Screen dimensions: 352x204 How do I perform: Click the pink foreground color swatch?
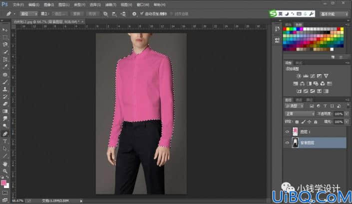click(3, 183)
